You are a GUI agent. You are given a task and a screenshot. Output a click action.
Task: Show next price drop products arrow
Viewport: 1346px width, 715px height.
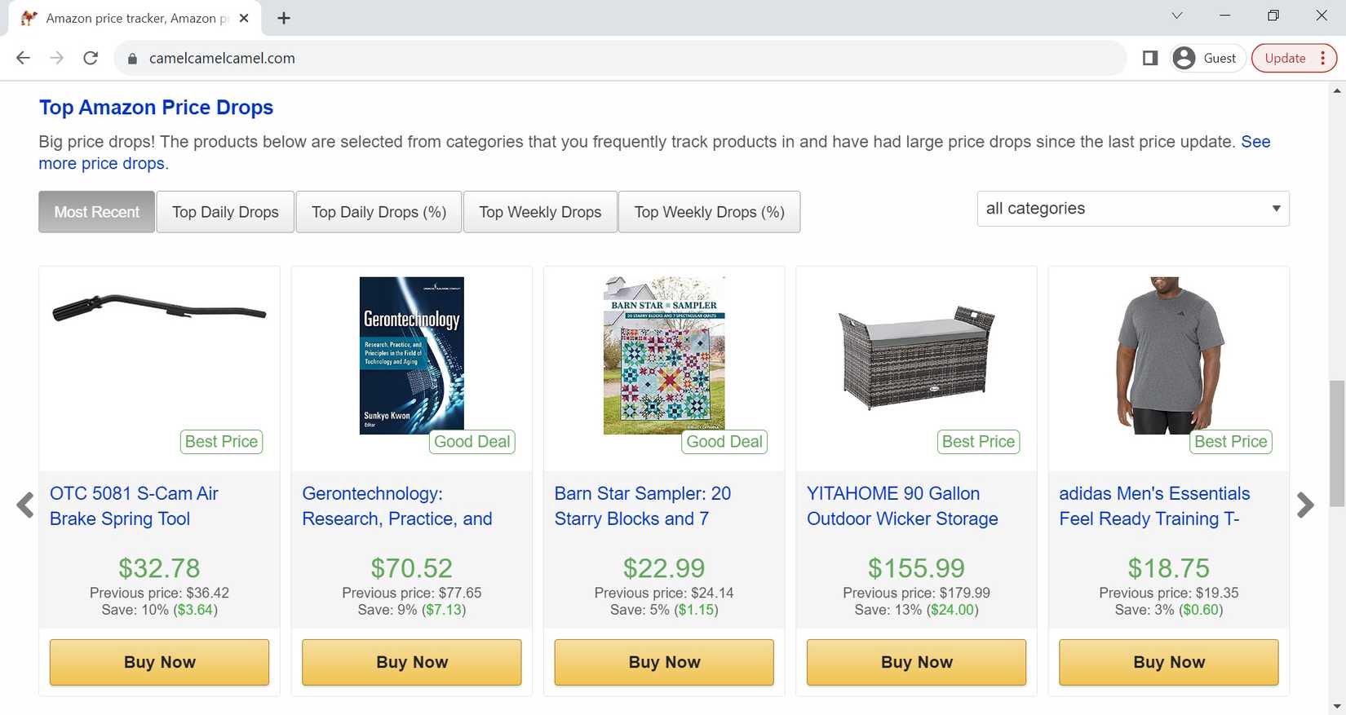tap(1305, 505)
